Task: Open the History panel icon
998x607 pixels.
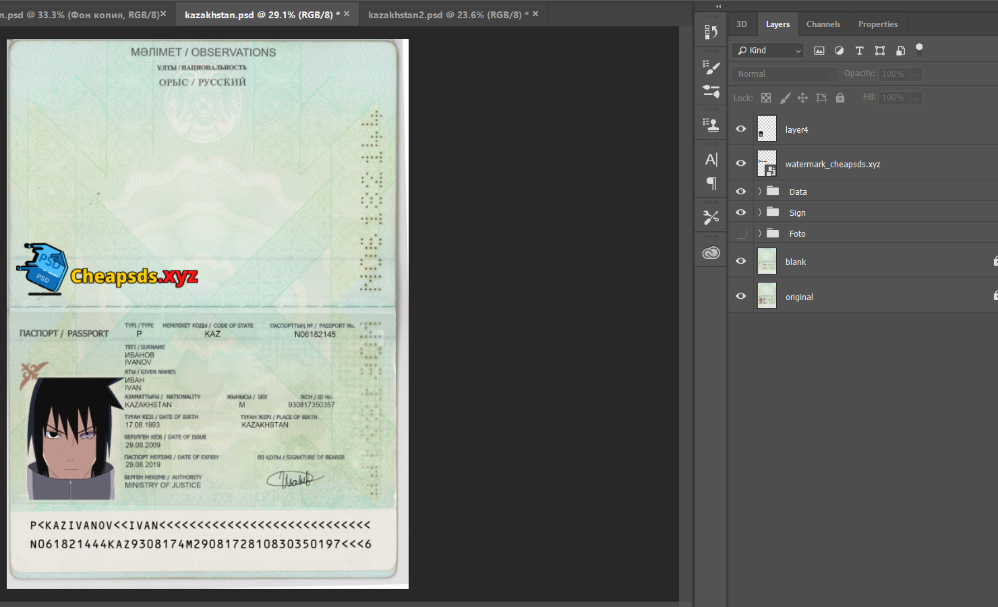Action: click(x=711, y=32)
